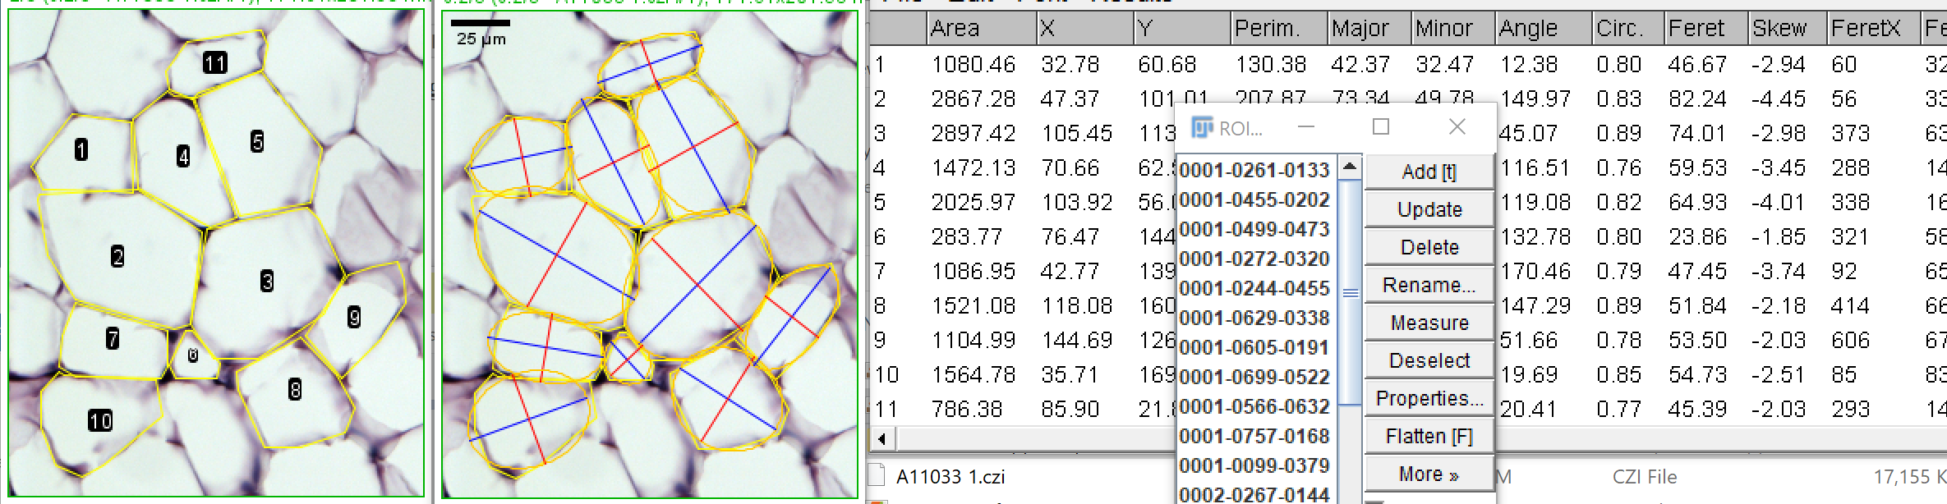
Task: Choose ROI 0001-0757-0168 in the list
Action: tap(1254, 436)
